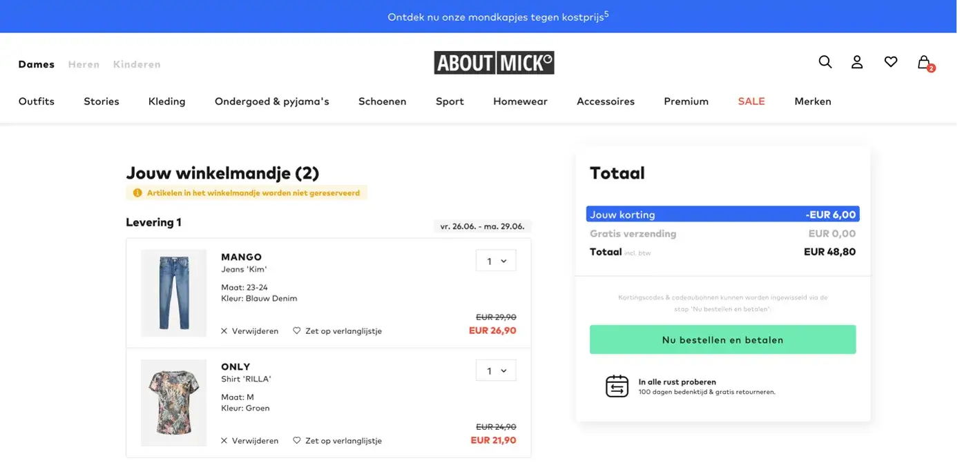The image size is (960, 474).
Task: Expand quantity dropdown for MANGO jeans
Action: click(x=496, y=261)
